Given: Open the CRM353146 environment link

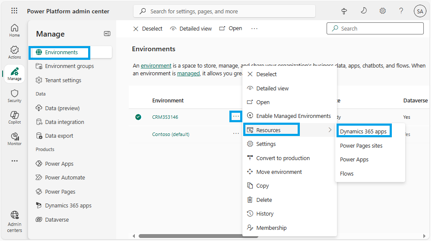Looking at the screenshot, I should click(165, 117).
